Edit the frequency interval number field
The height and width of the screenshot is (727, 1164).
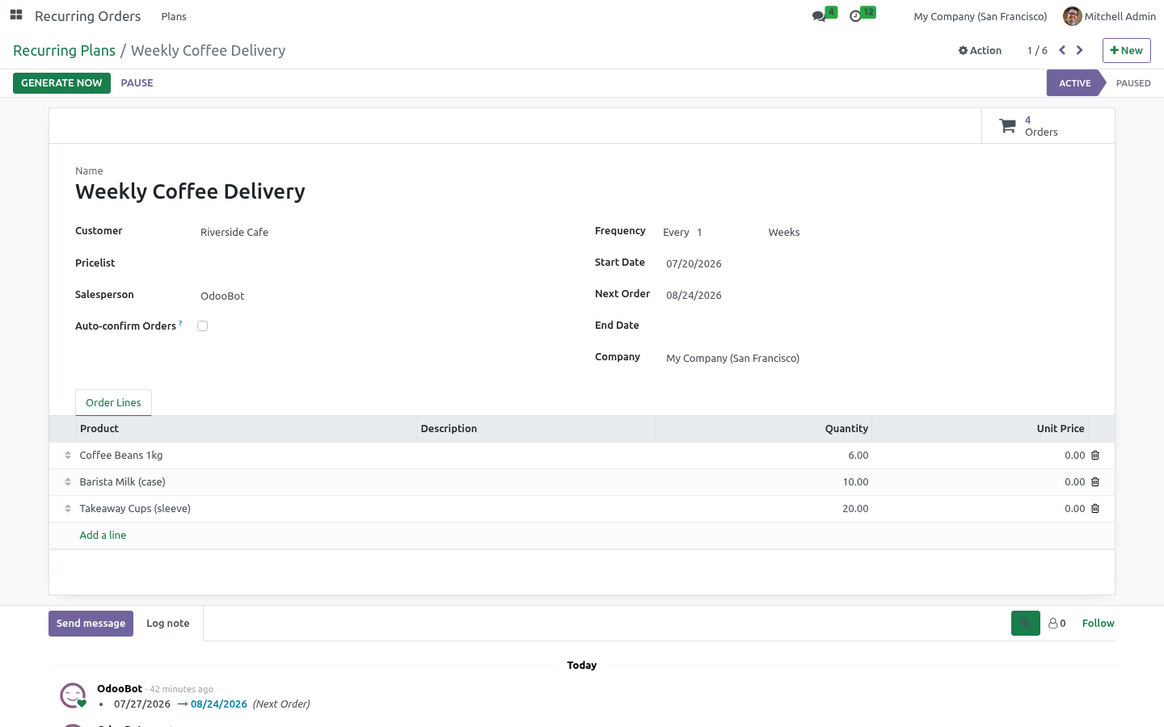727,232
